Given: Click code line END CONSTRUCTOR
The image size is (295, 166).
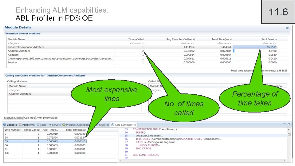Looking at the screenshot, I should pos(146,155).
